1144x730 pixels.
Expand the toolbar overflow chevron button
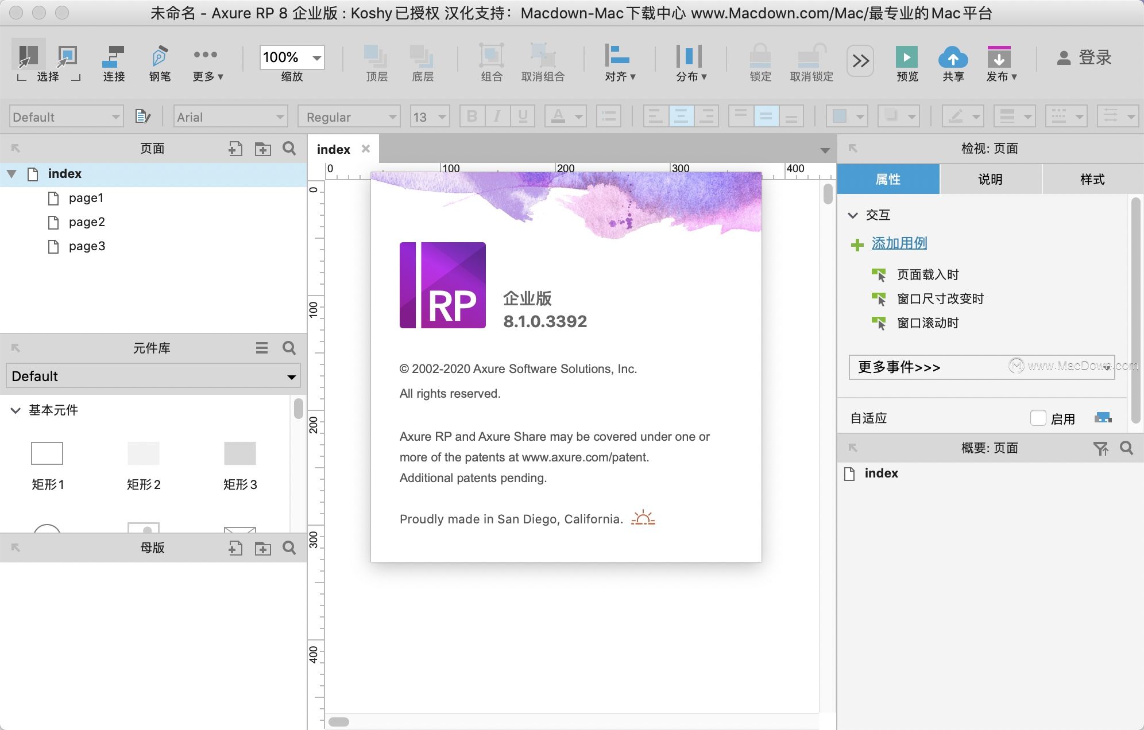(860, 60)
